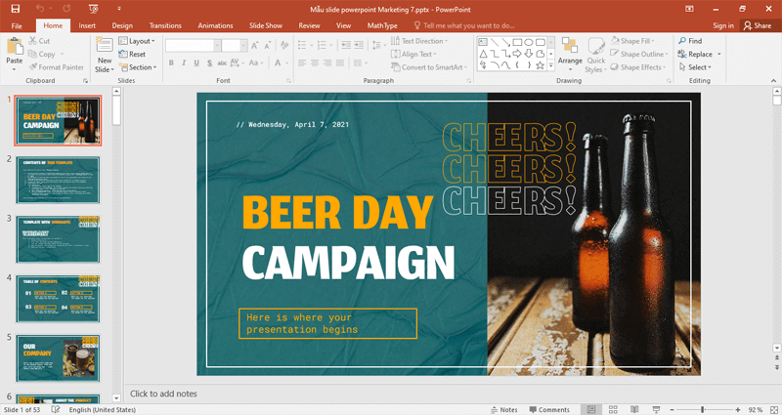Decrease list indent level

click(346, 45)
